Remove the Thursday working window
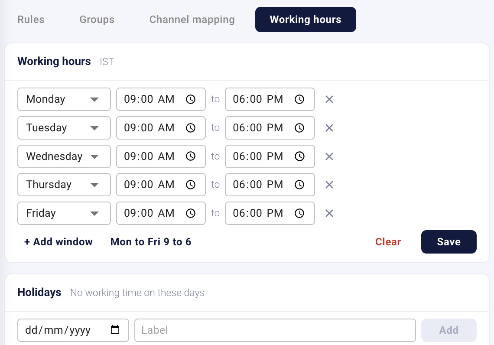This screenshot has width=494, height=345. point(329,185)
